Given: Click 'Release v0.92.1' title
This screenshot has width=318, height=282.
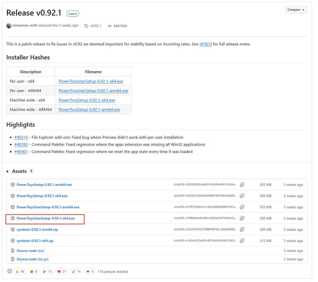Looking at the screenshot, I should point(34,13).
